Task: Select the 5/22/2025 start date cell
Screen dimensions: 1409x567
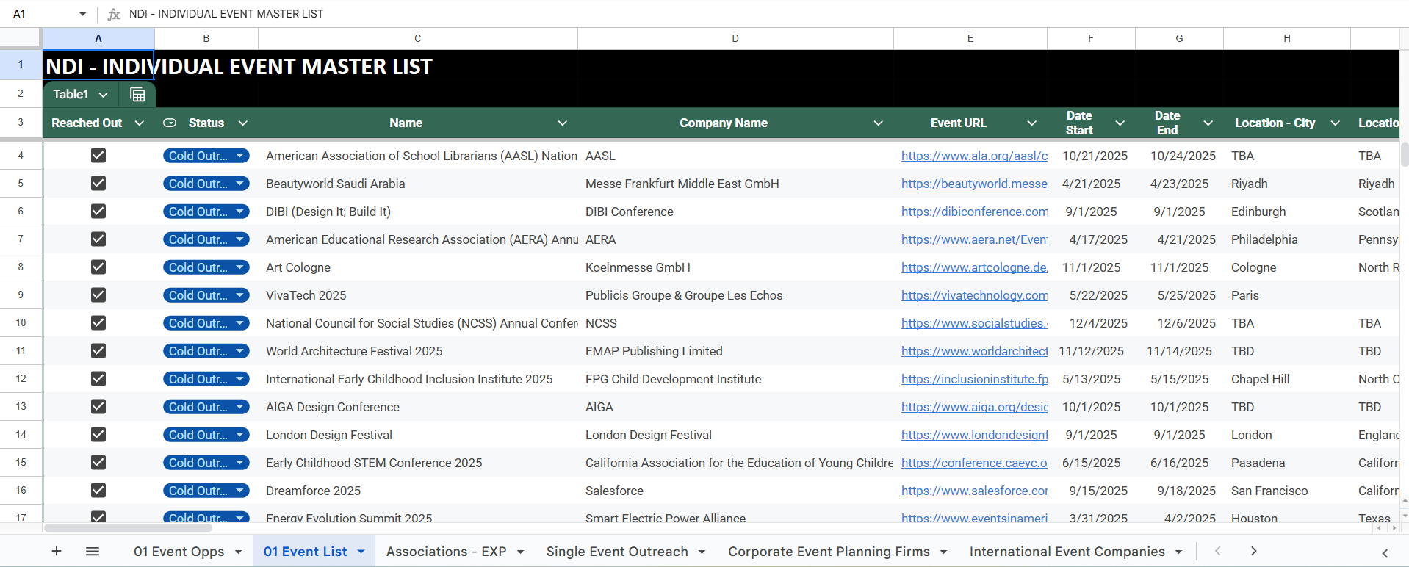Action: (x=1091, y=295)
